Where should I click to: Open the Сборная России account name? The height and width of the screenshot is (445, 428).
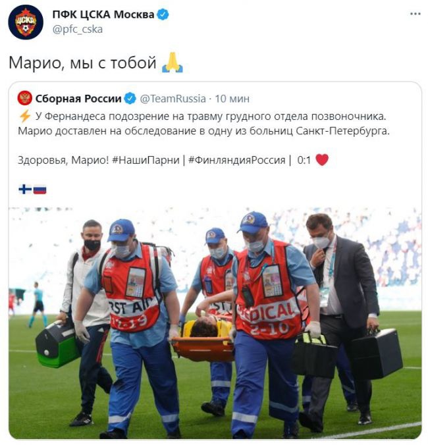click(x=78, y=99)
